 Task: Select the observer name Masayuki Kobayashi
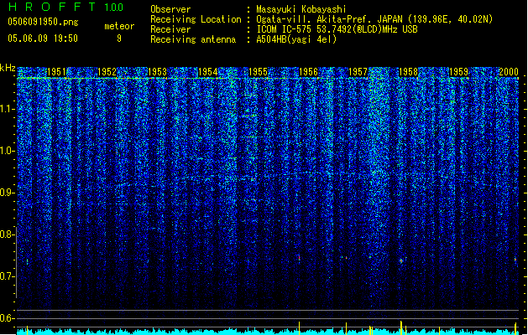point(301,9)
